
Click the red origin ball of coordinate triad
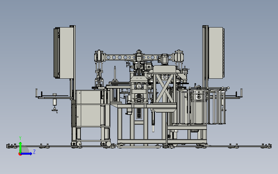click(20, 154)
